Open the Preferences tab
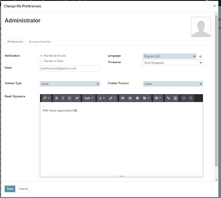The image size is (221, 198). (x=15, y=42)
